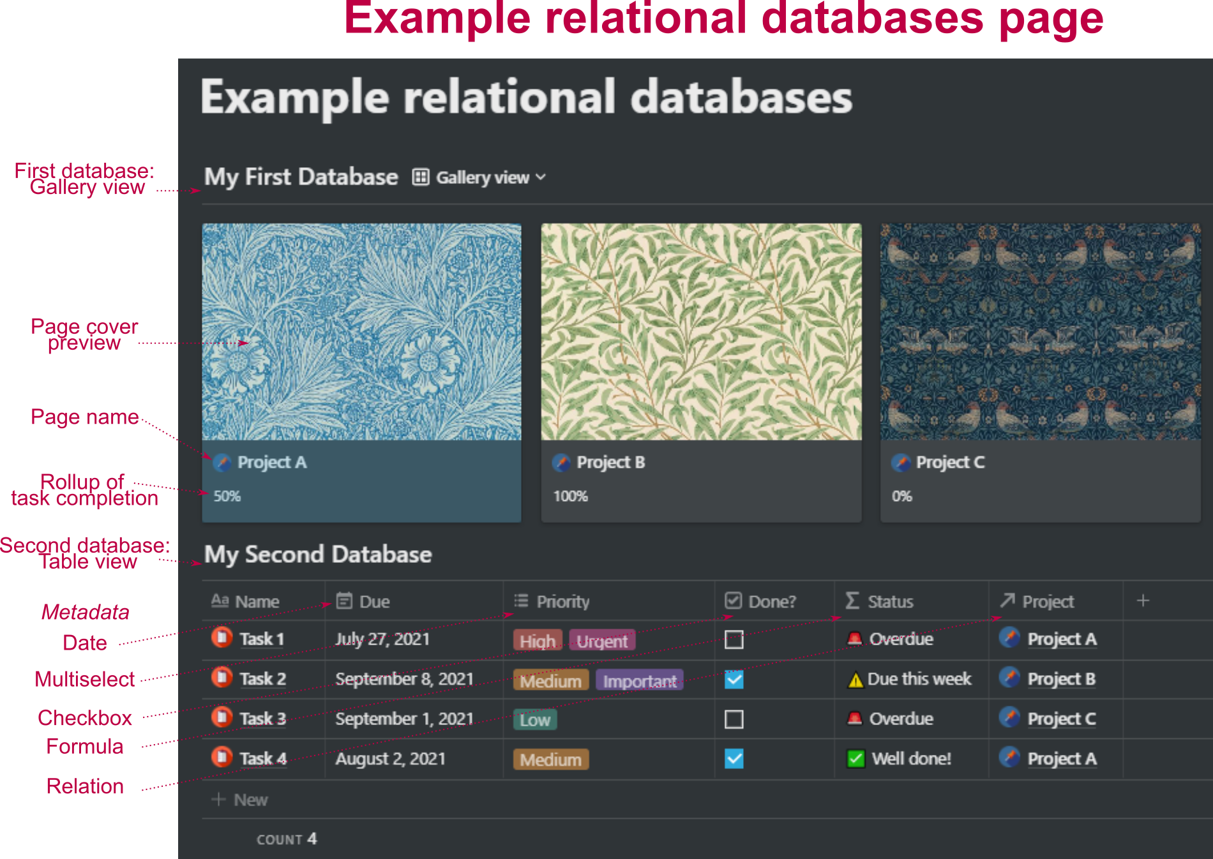
Task: Click the Due this week status
Action: pyautogui.click(x=909, y=679)
